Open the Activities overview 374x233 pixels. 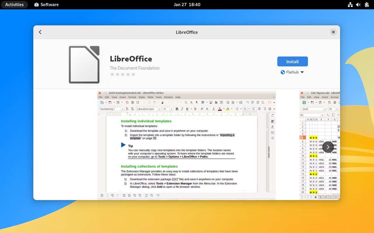pyautogui.click(x=14, y=5)
